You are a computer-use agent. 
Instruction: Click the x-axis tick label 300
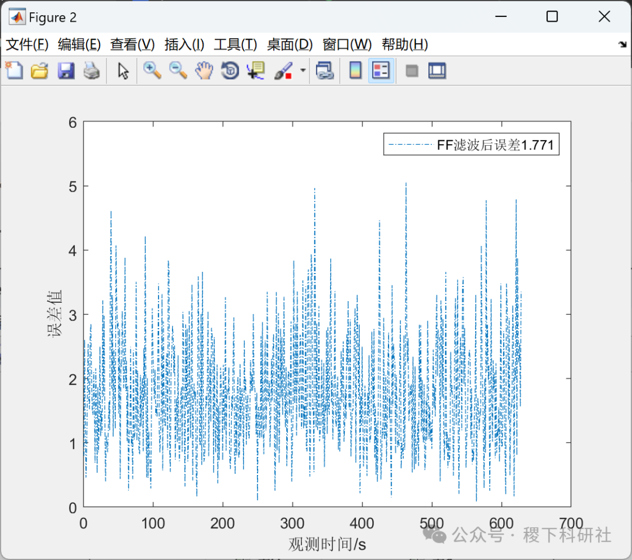pyautogui.click(x=292, y=524)
